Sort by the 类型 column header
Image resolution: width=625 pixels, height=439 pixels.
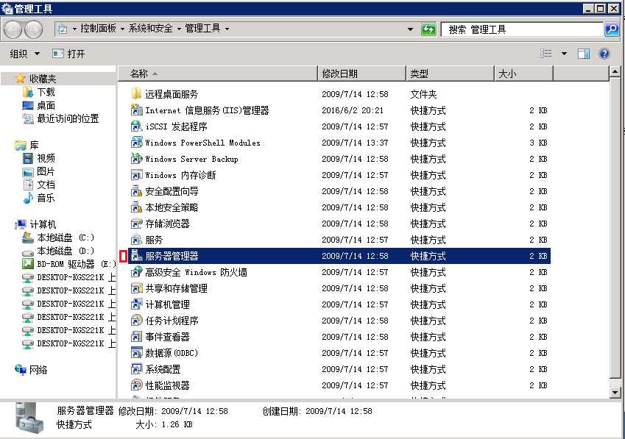[x=450, y=74]
